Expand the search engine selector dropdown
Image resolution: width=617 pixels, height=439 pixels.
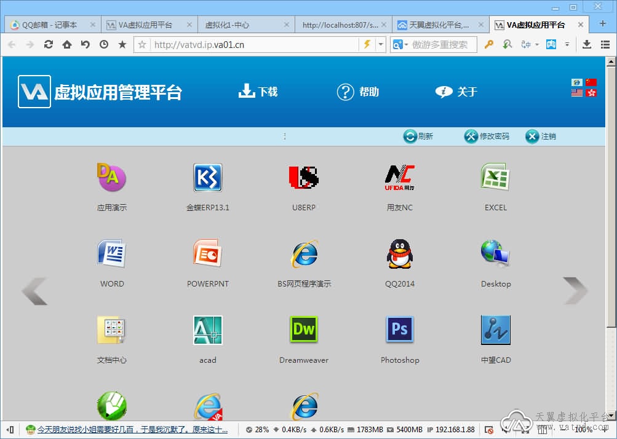pos(406,45)
